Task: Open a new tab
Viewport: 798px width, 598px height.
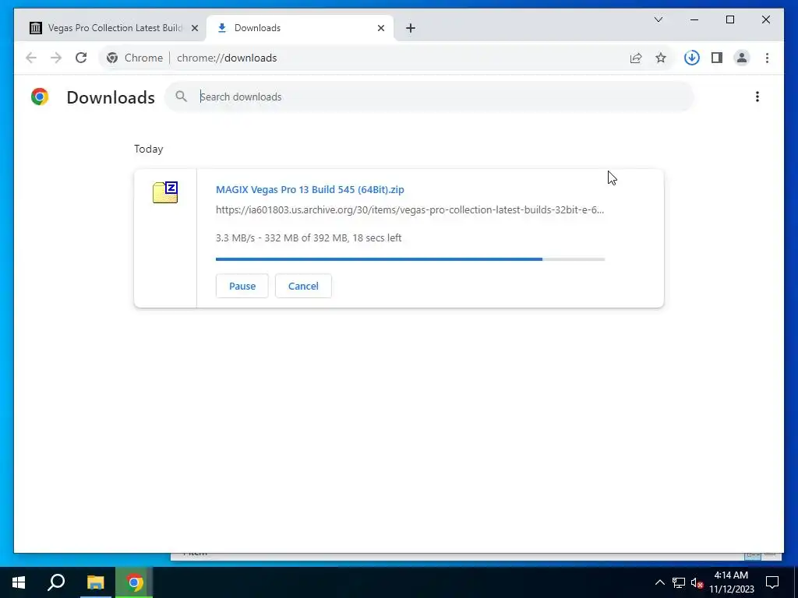Action: 411,28
